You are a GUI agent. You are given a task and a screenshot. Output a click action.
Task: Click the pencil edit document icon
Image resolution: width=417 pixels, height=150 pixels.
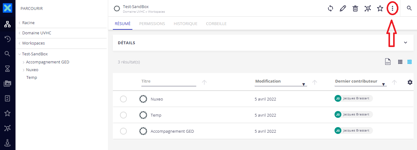(343, 9)
